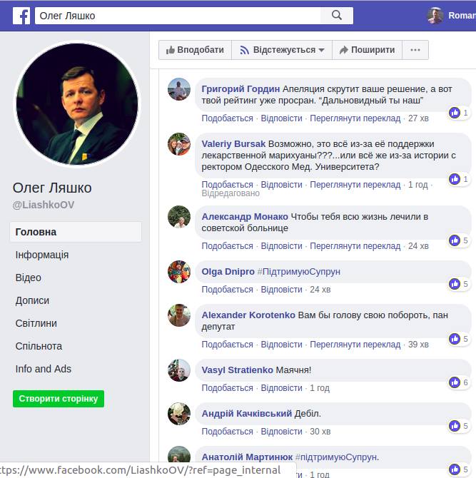Click the green Створити сторінку button
This screenshot has height=478, width=476.
tap(59, 399)
